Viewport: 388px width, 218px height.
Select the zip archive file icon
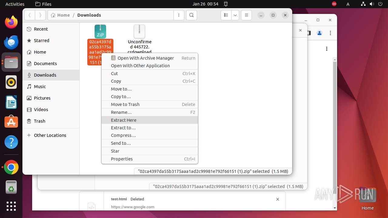pos(100,31)
